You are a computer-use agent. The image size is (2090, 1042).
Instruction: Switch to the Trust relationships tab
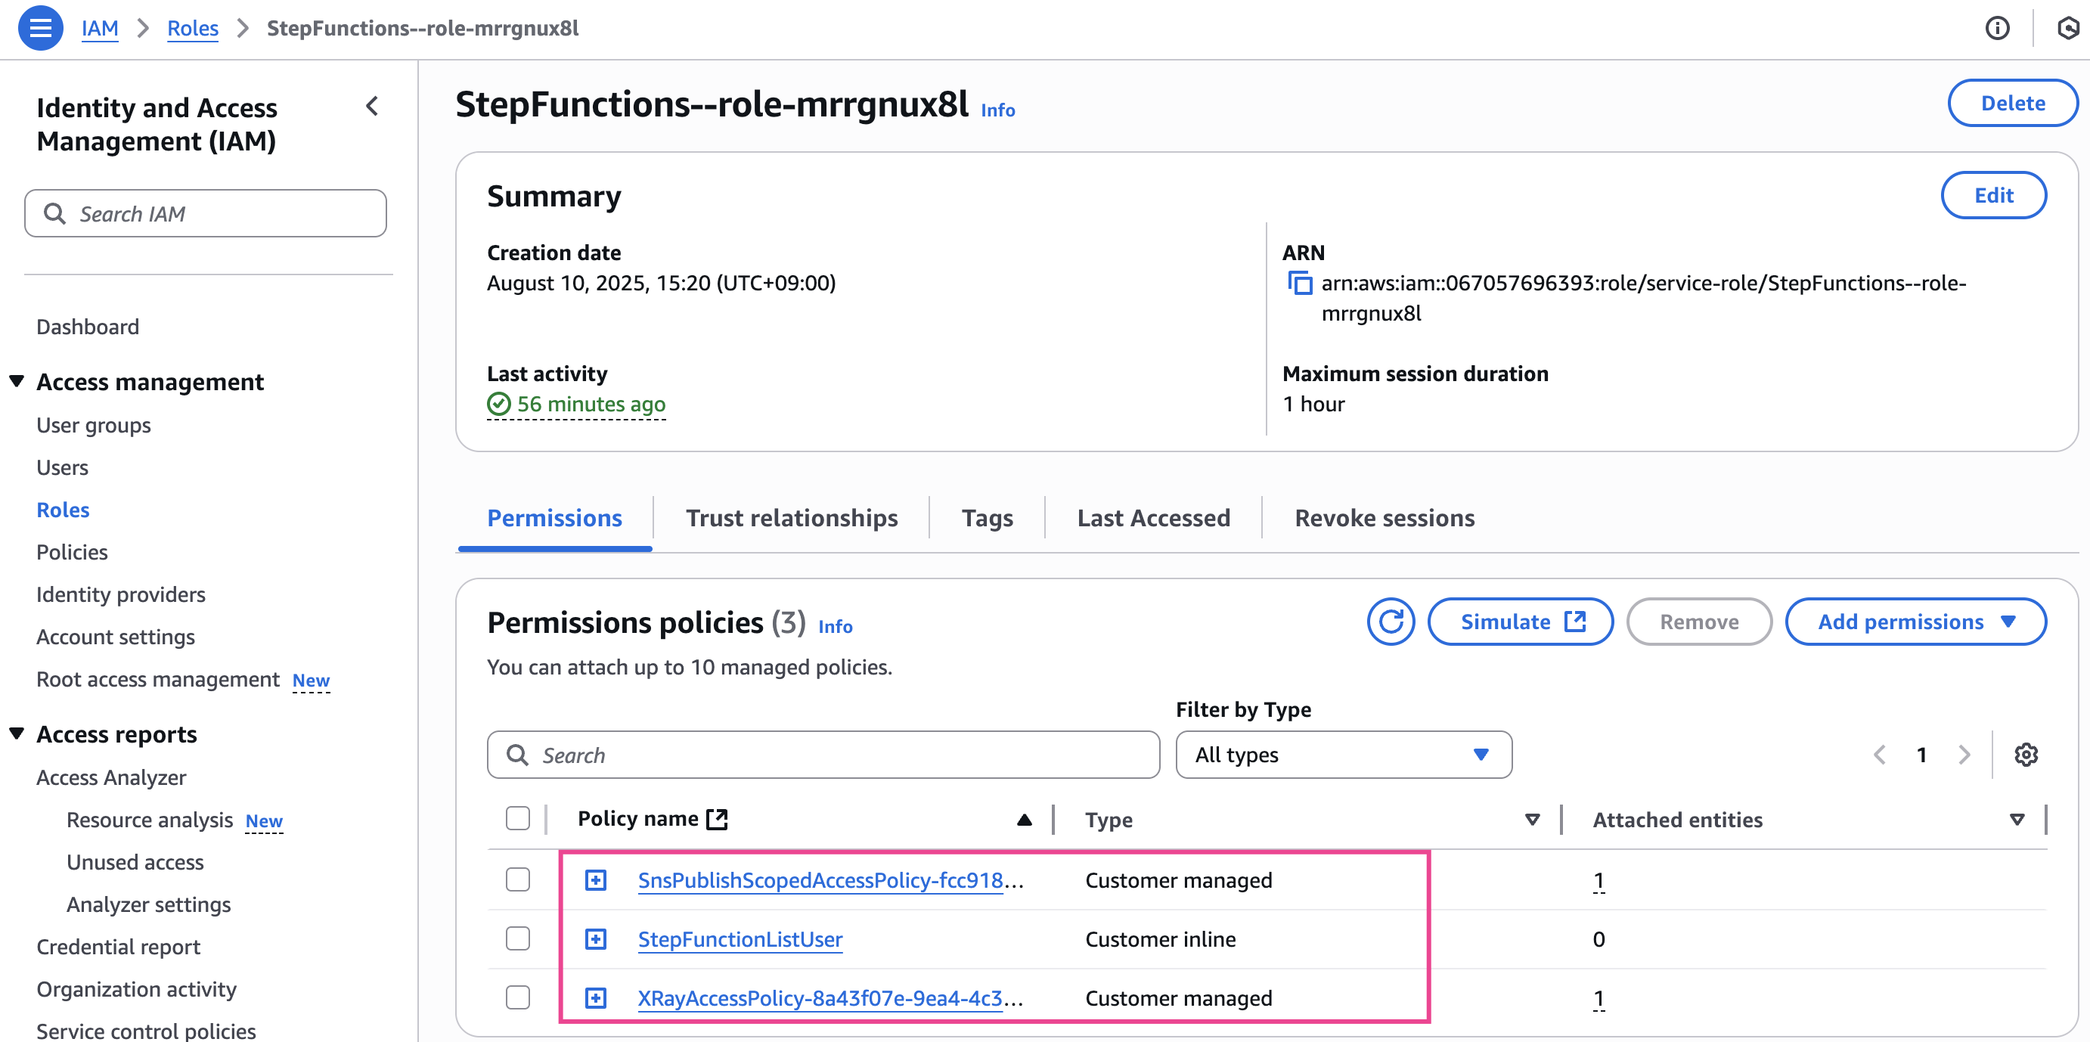point(791,518)
